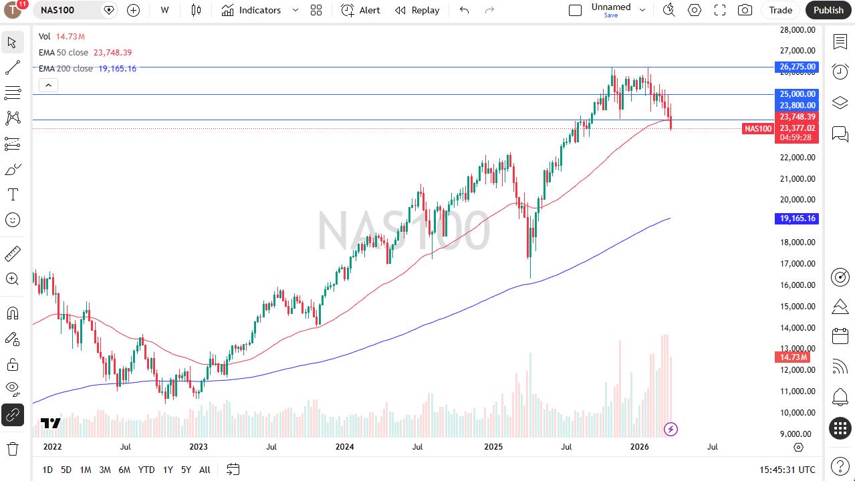Toggle hide all drawings eye icon

[12, 388]
